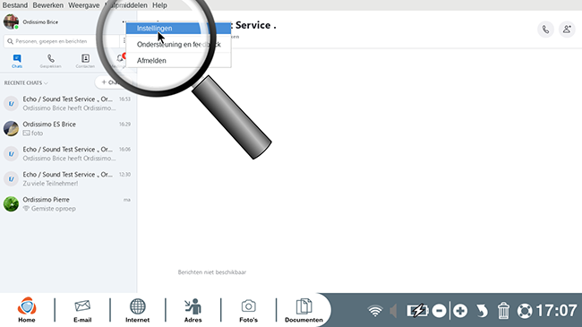582x327 pixels.
Task: Click the zoom out minus icon
Action: (439, 311)
